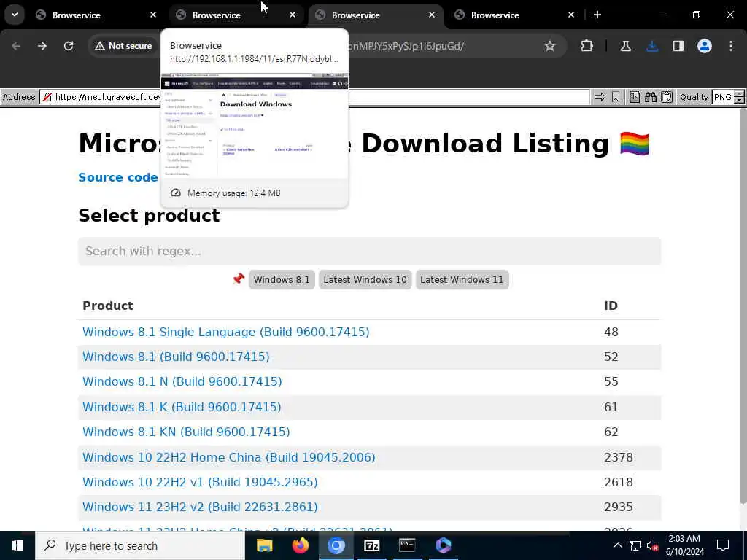Open the Windows Start menu
Viewport: 747px width, 560px height.
point(18,545)
